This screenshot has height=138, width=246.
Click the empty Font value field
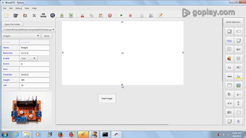35,69
